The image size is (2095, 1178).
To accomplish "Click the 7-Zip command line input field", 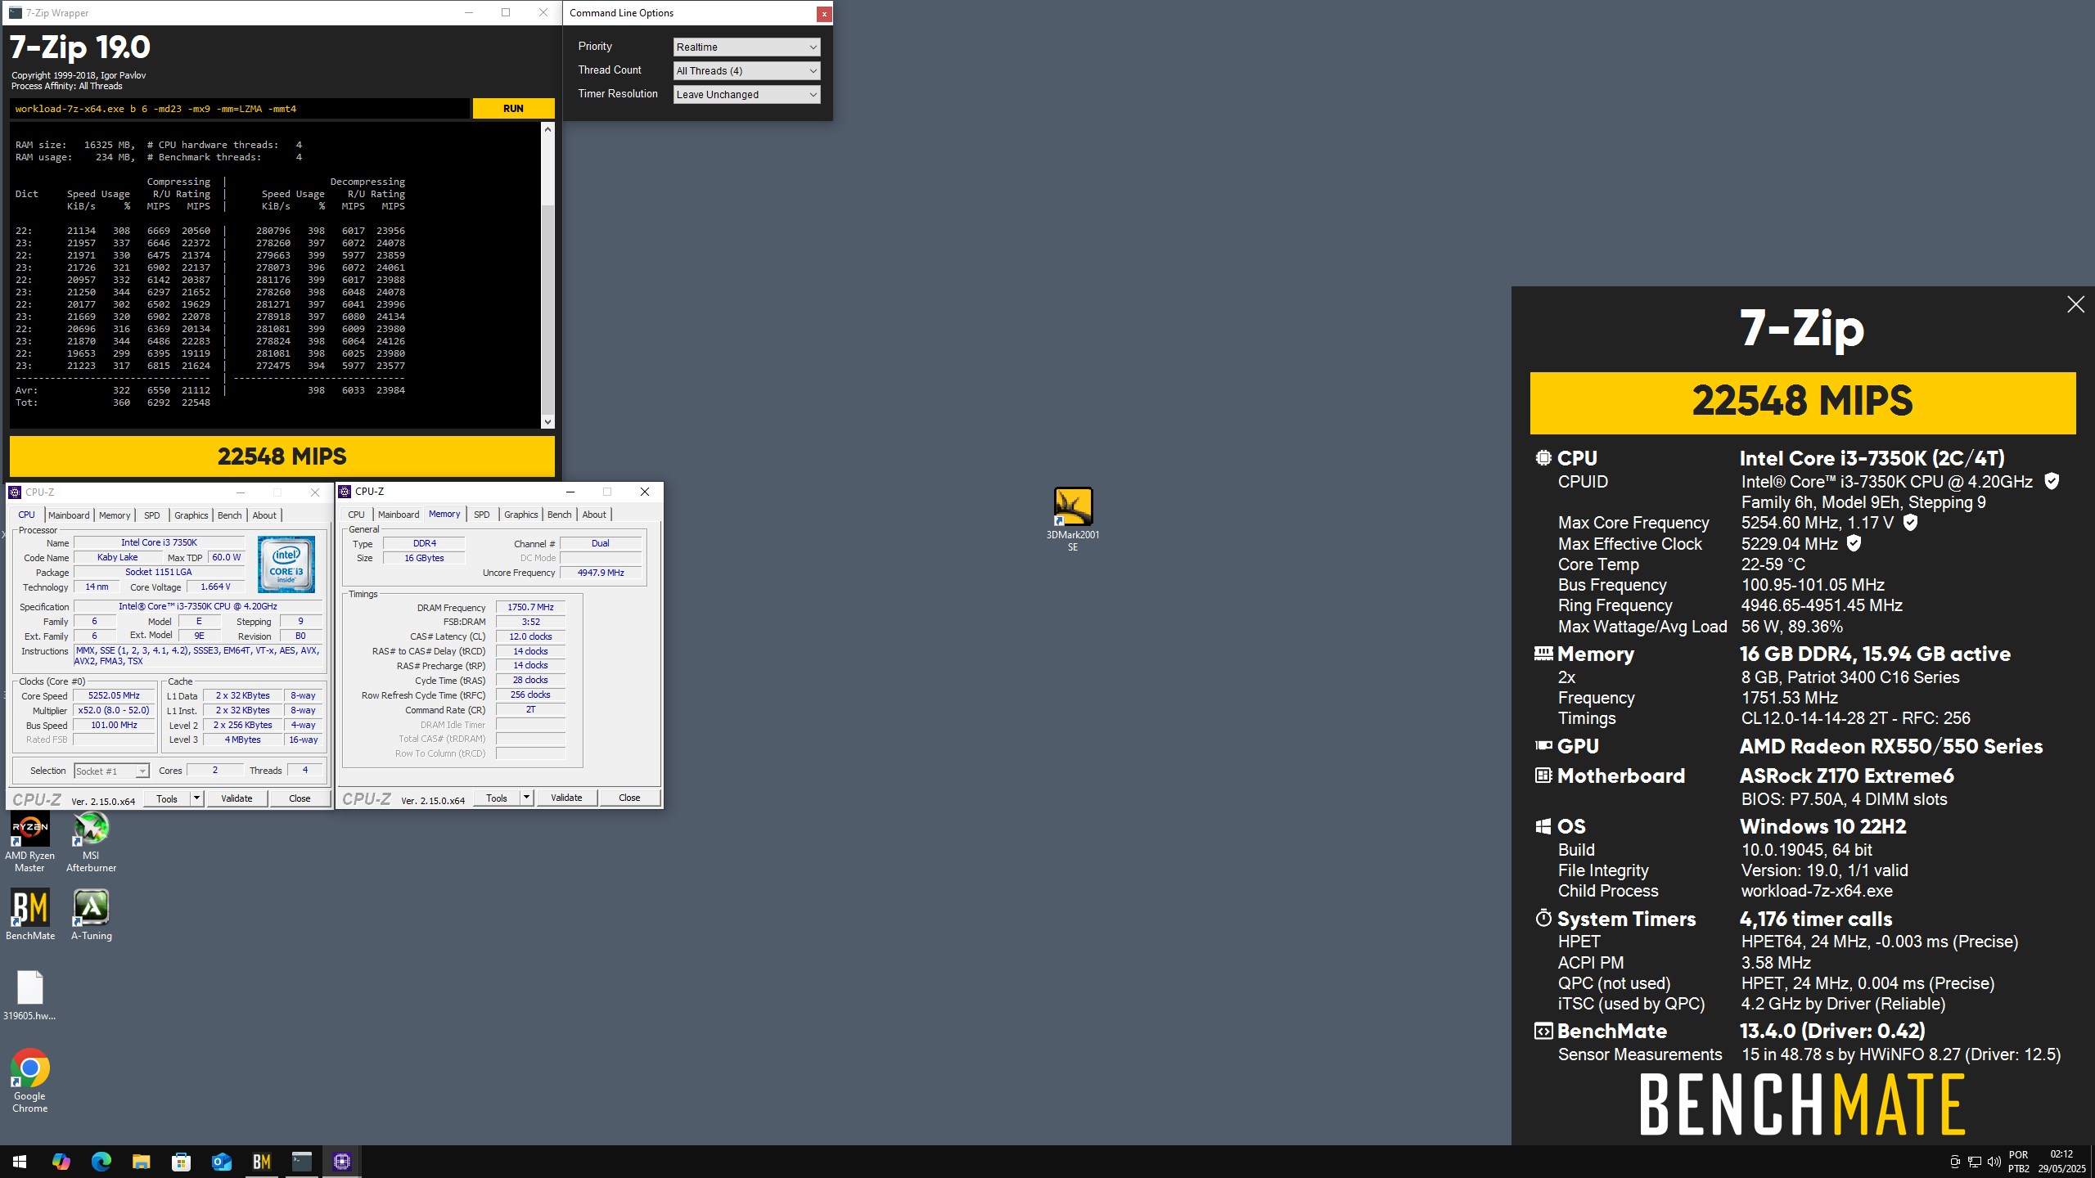I will (x=240, y=109).
